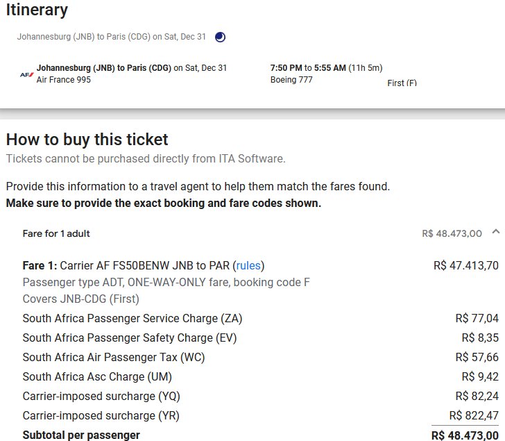Click the 7:50 PM to 5:55 AM time
Image resolution: width=505 pixels, height=441 pixels.
308,68
